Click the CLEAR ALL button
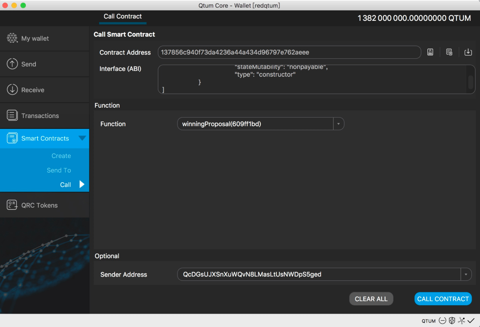Screen dimensions: 480x327 (x=371, y=299)
